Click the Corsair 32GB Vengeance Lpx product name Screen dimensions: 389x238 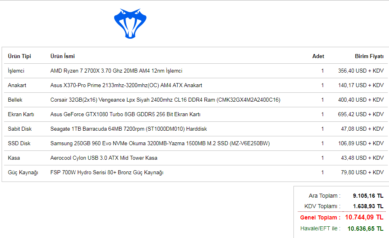click(166, 100)
